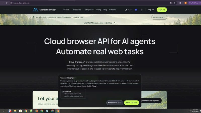
Task: Click the 'Automate real web tasks' heading
Action: click(x=99, y=51)
